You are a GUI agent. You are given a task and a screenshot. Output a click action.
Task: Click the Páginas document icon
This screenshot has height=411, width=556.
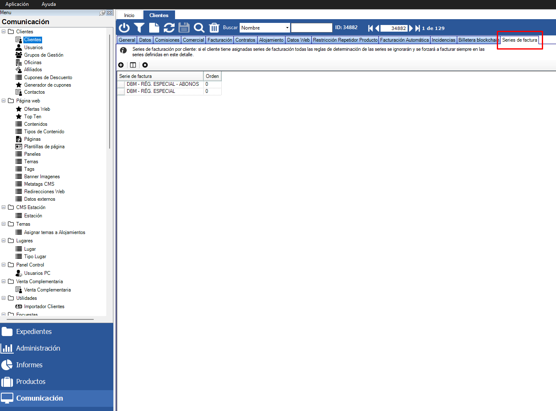[19, 139]
